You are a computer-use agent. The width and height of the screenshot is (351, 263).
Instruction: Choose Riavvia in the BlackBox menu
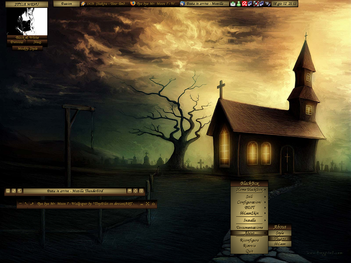click(x=250, y=246)
